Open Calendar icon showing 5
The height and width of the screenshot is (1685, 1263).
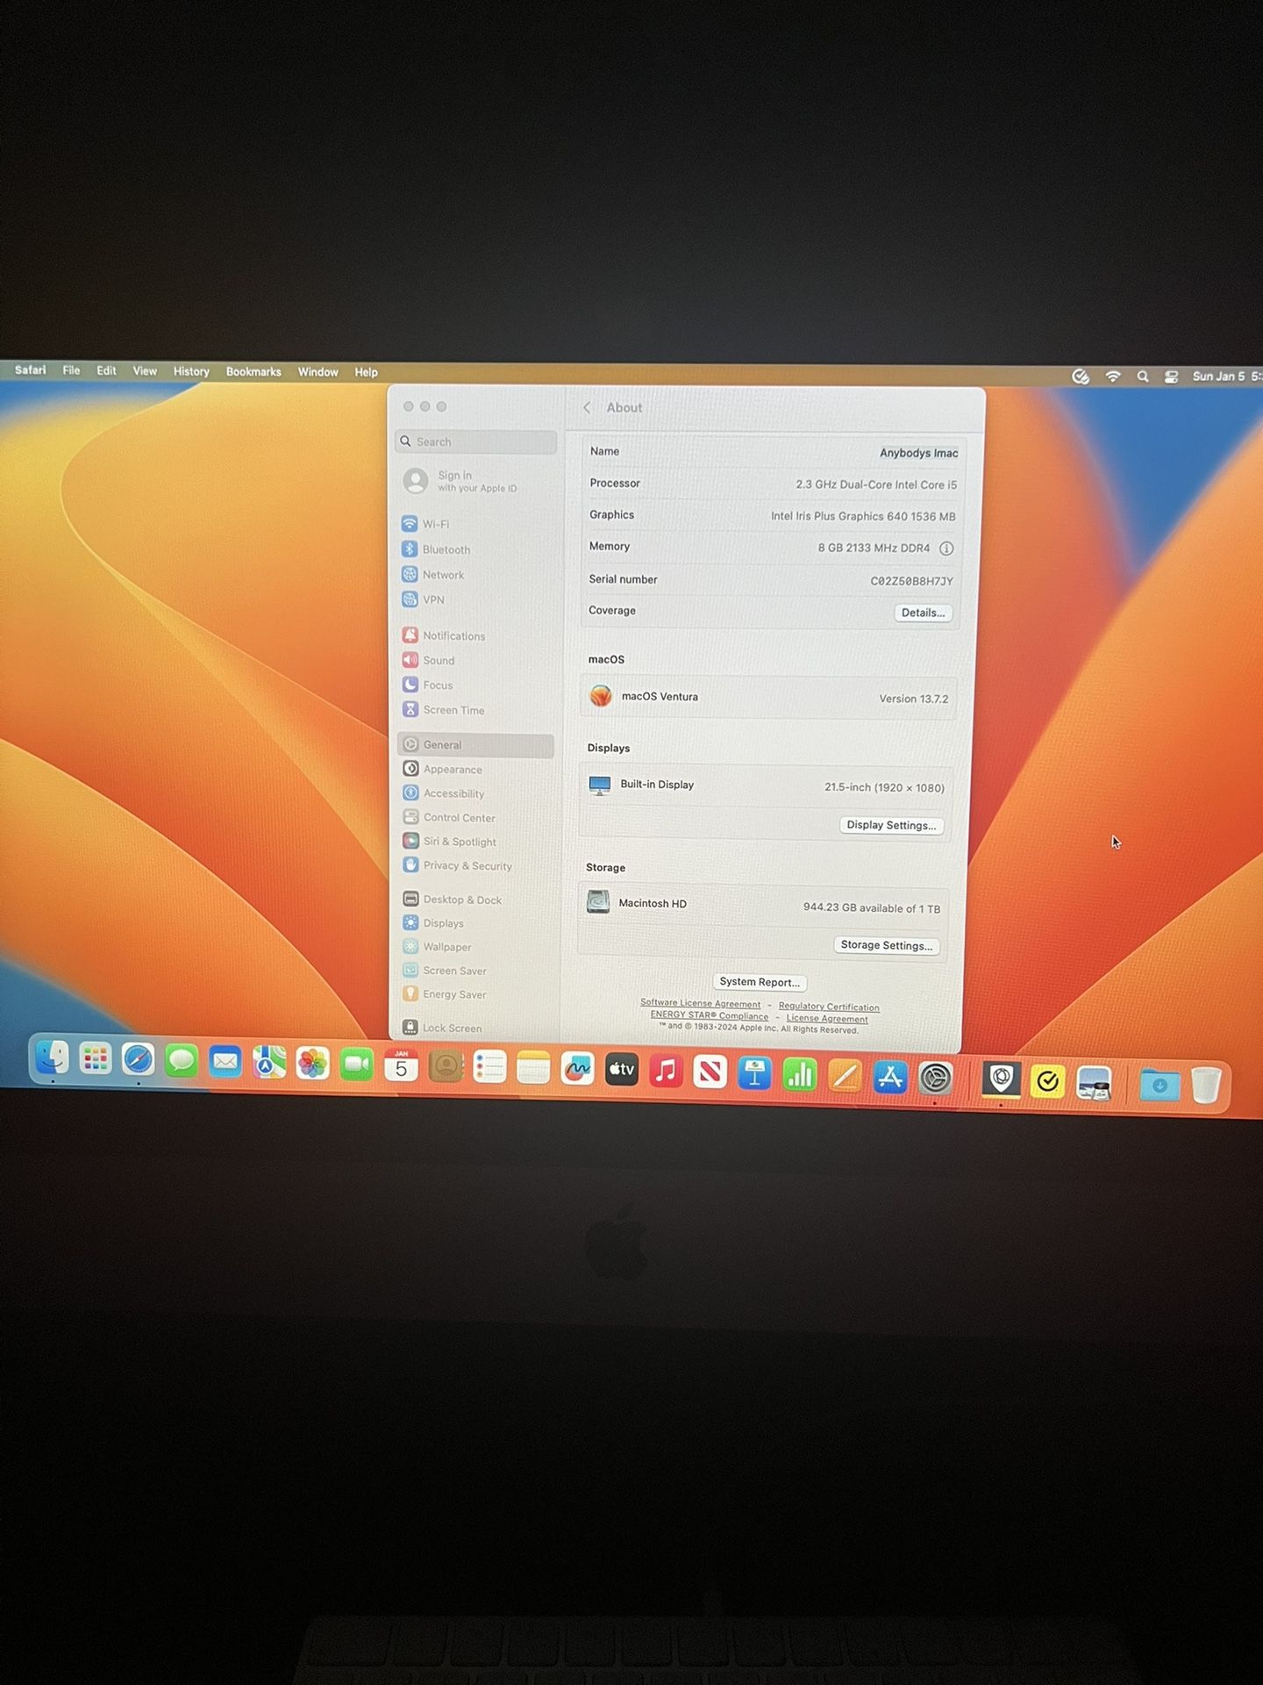click(x=401, y=1065)
